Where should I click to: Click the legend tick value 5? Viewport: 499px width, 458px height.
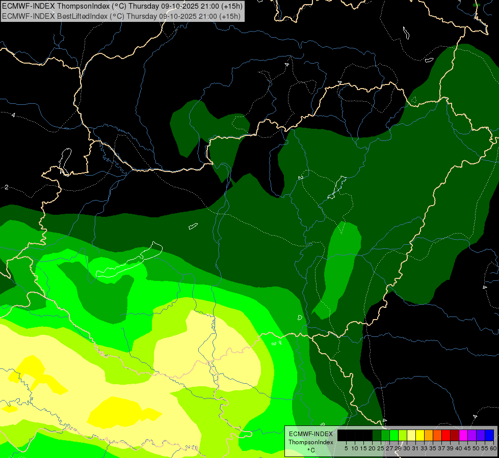pyautogui.click(x=346, y=448)
